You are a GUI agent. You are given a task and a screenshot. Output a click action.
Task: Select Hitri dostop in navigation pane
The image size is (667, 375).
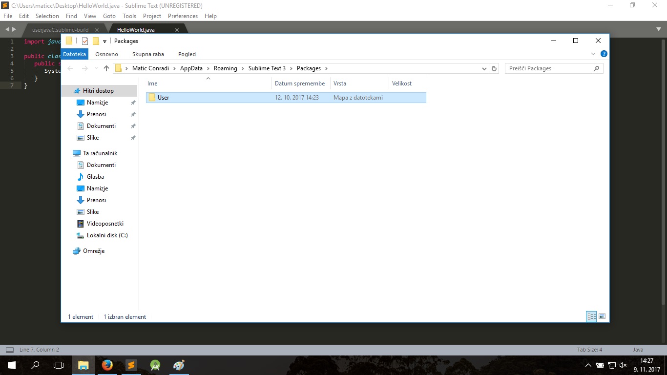point(99,91)
